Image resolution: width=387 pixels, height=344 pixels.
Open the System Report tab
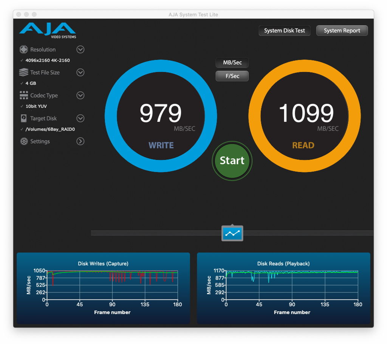(x=342, y=31)
